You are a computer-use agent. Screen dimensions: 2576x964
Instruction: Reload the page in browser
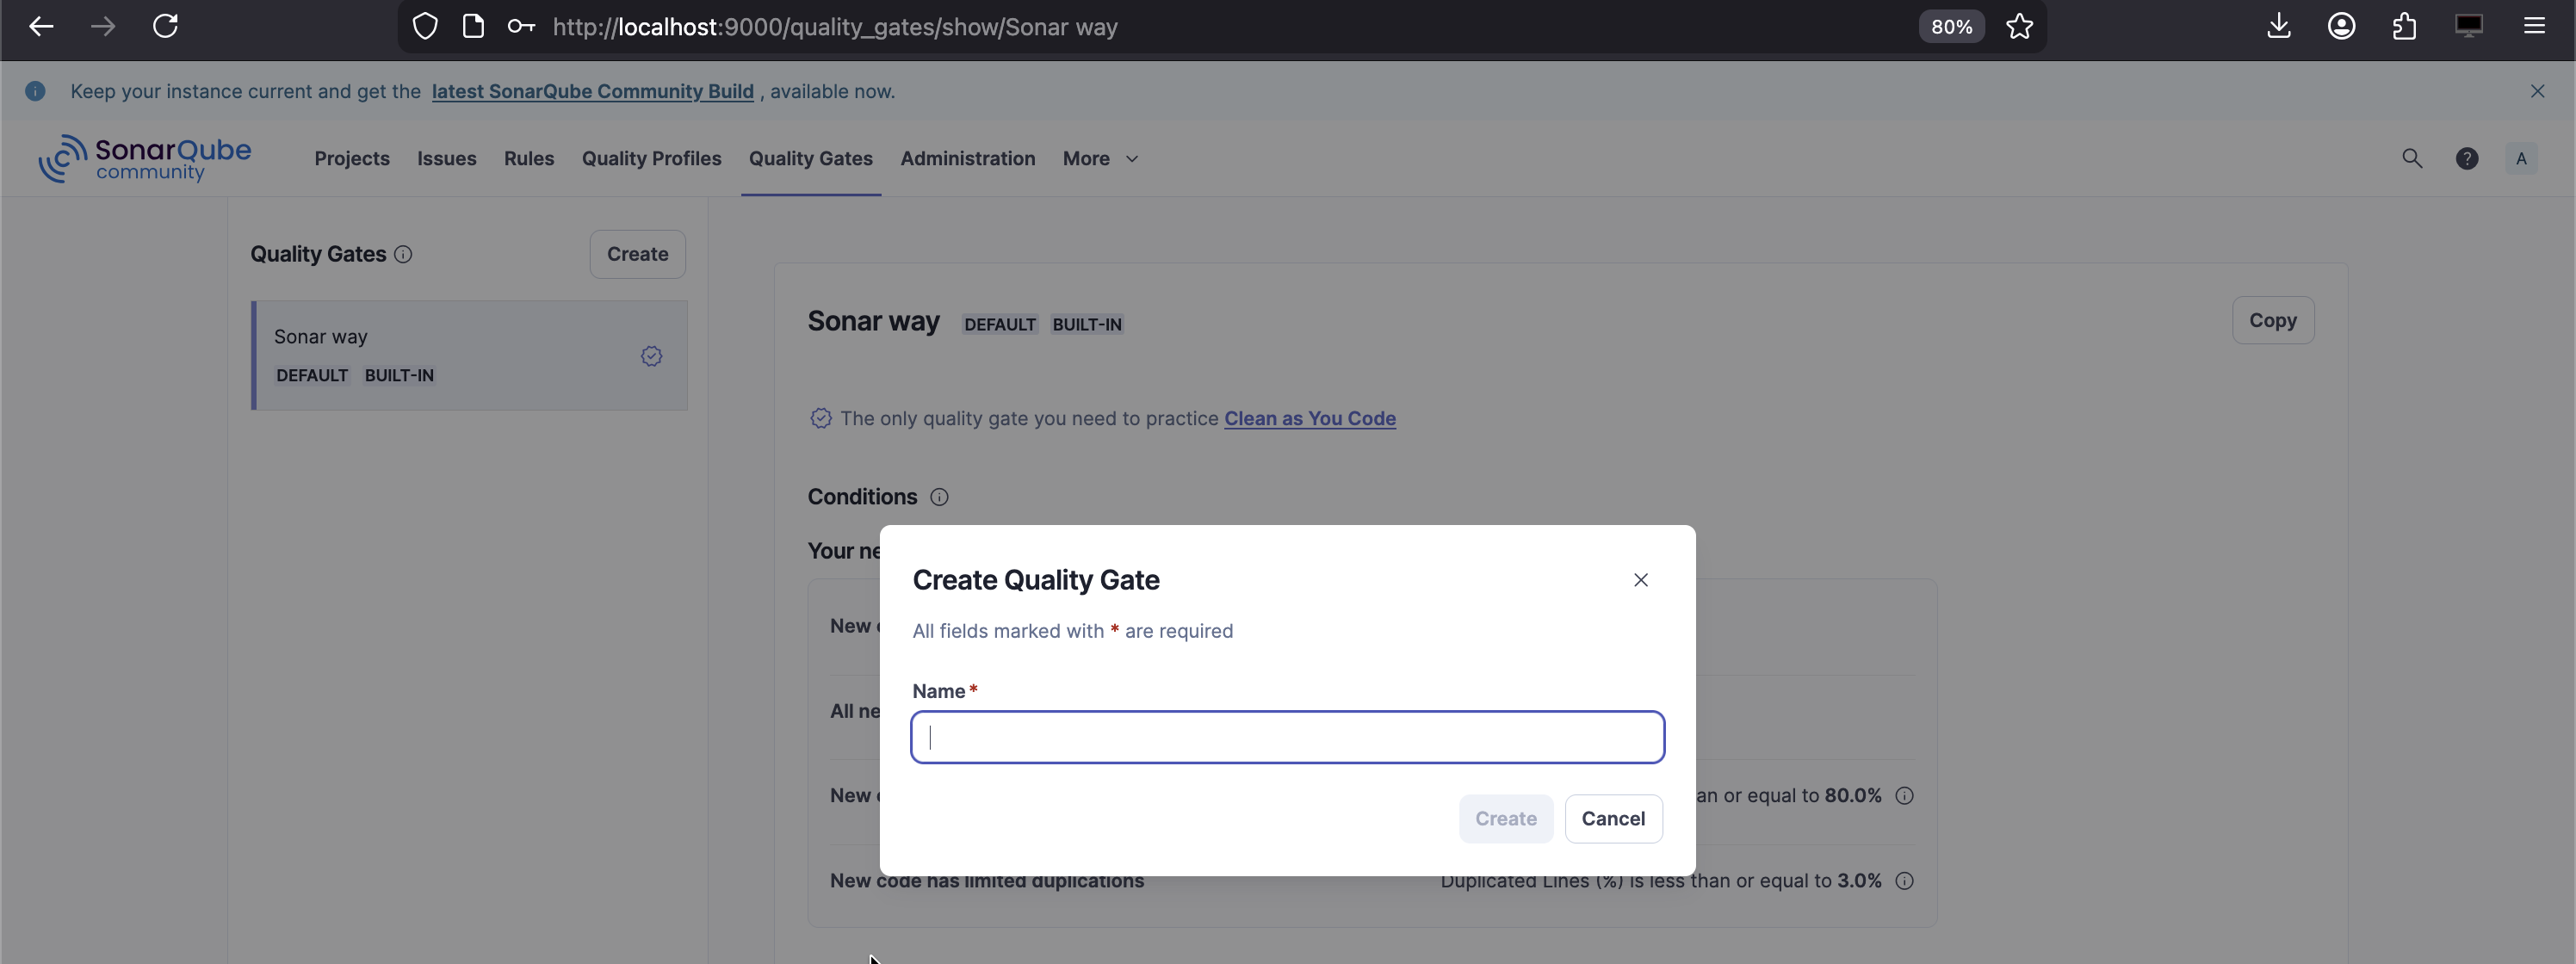[x=165, y=26]
